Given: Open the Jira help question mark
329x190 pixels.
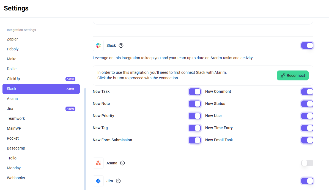Looking at the screenshot, I should tap(118, 181).
